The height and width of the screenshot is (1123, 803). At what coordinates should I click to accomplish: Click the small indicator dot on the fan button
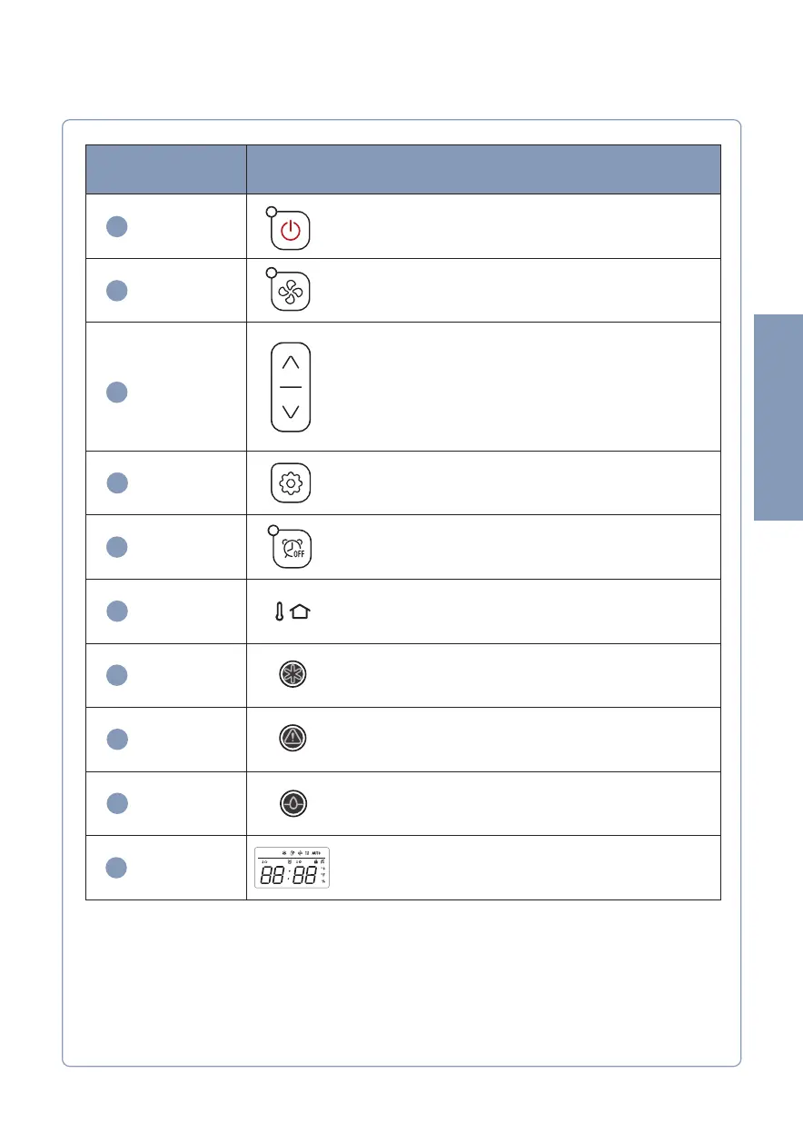tap(270, 273)
